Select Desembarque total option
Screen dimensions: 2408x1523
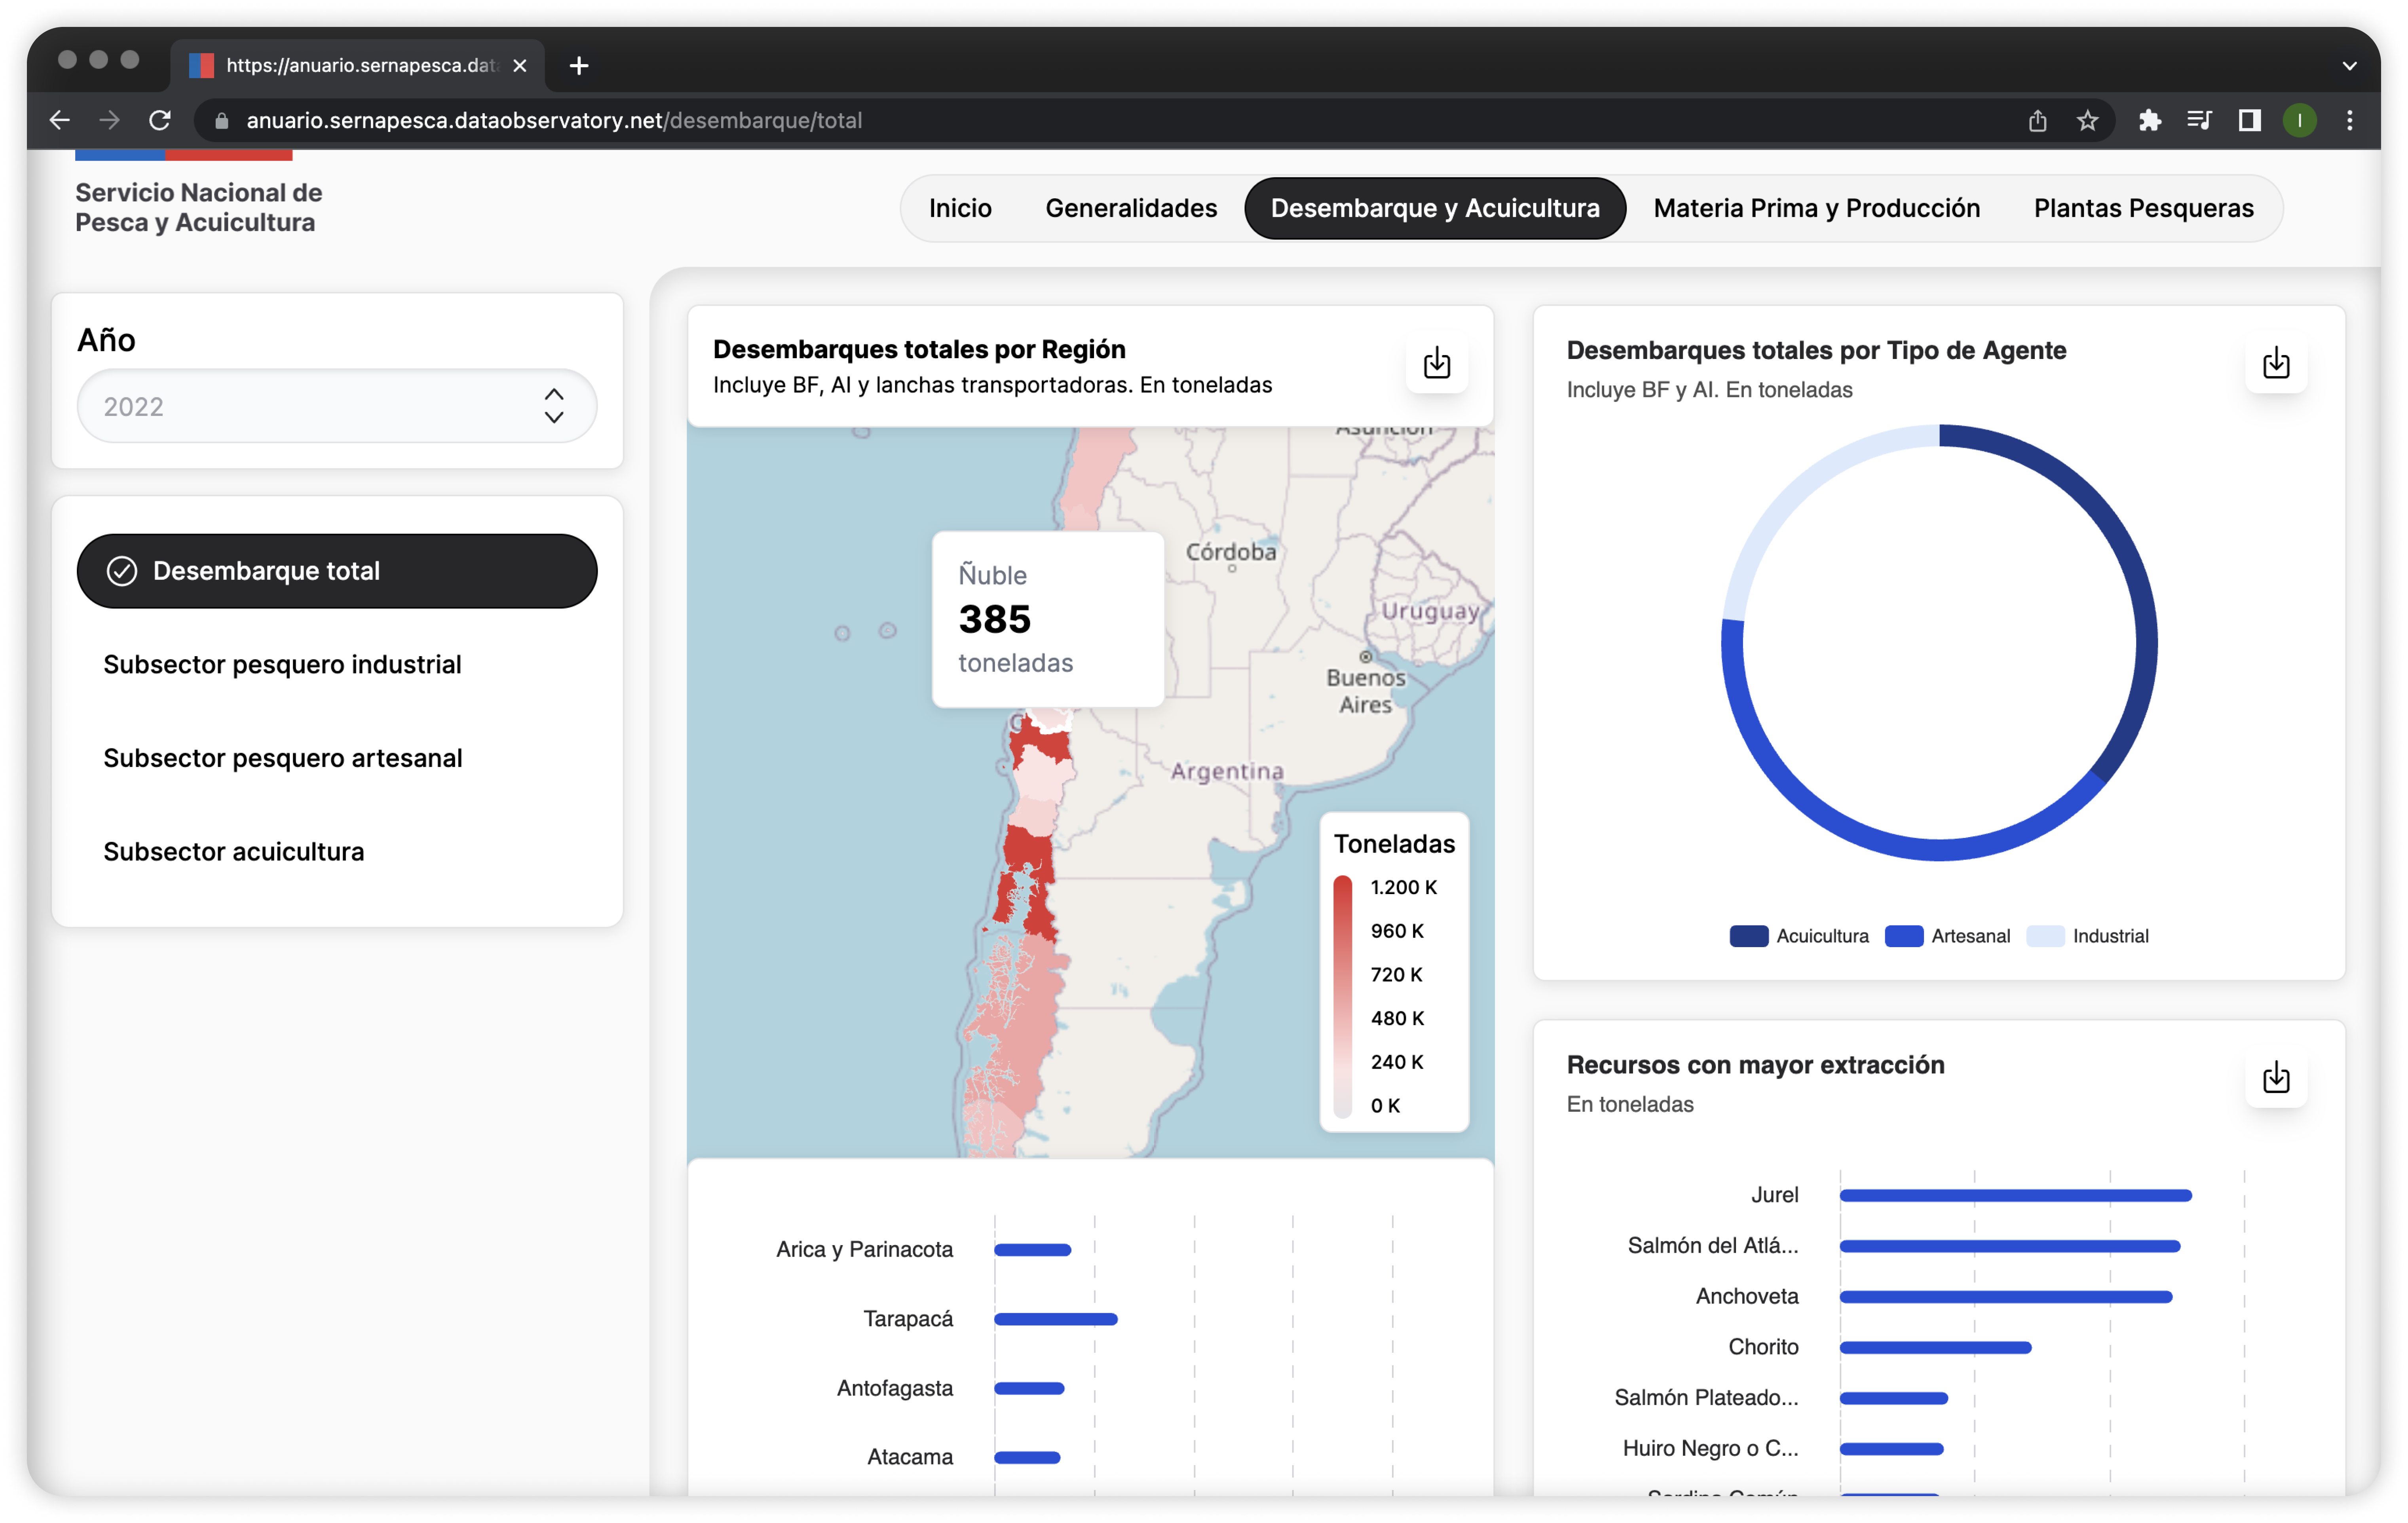click(x=336, y=571)
